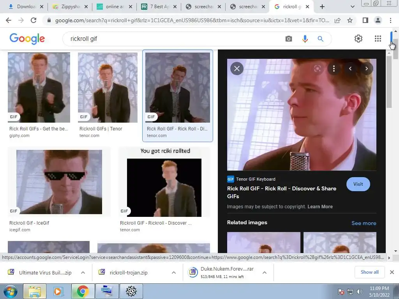Click the rickroll gif search field

pyautogui.click(x=176, y=39)
